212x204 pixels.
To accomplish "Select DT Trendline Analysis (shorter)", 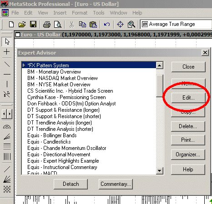I will (89, 129).
